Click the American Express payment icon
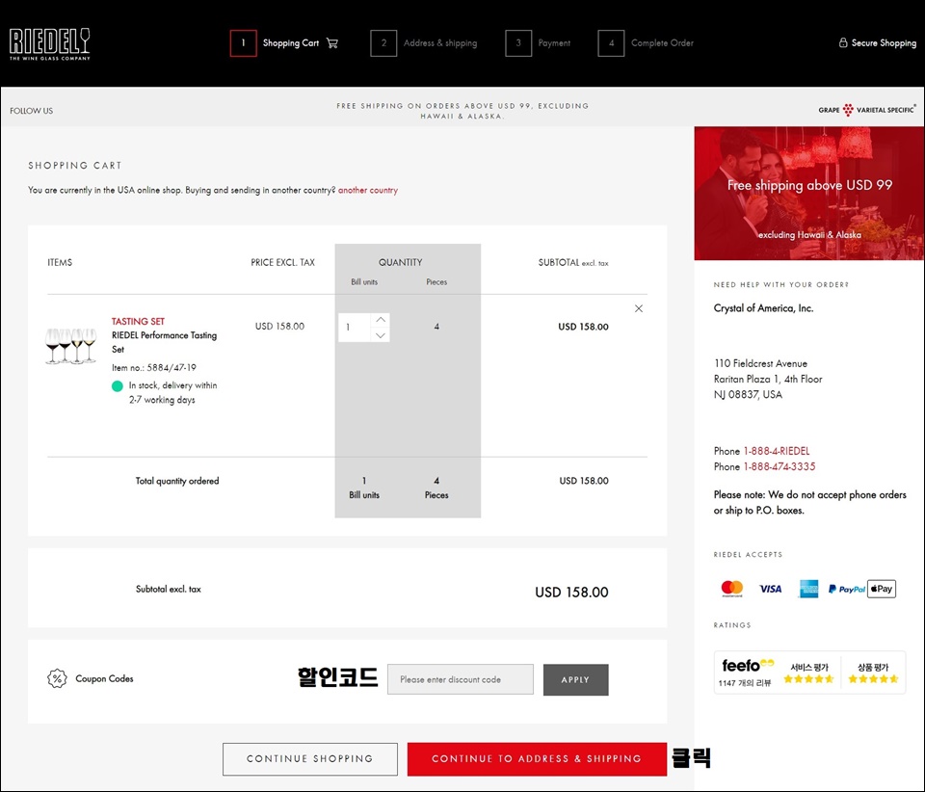Screen dimensions: 925x792 point(808,589)
